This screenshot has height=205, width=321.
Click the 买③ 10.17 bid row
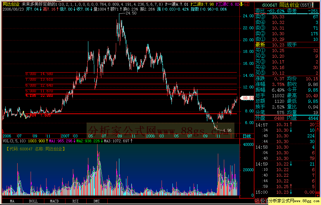[287, 62]
